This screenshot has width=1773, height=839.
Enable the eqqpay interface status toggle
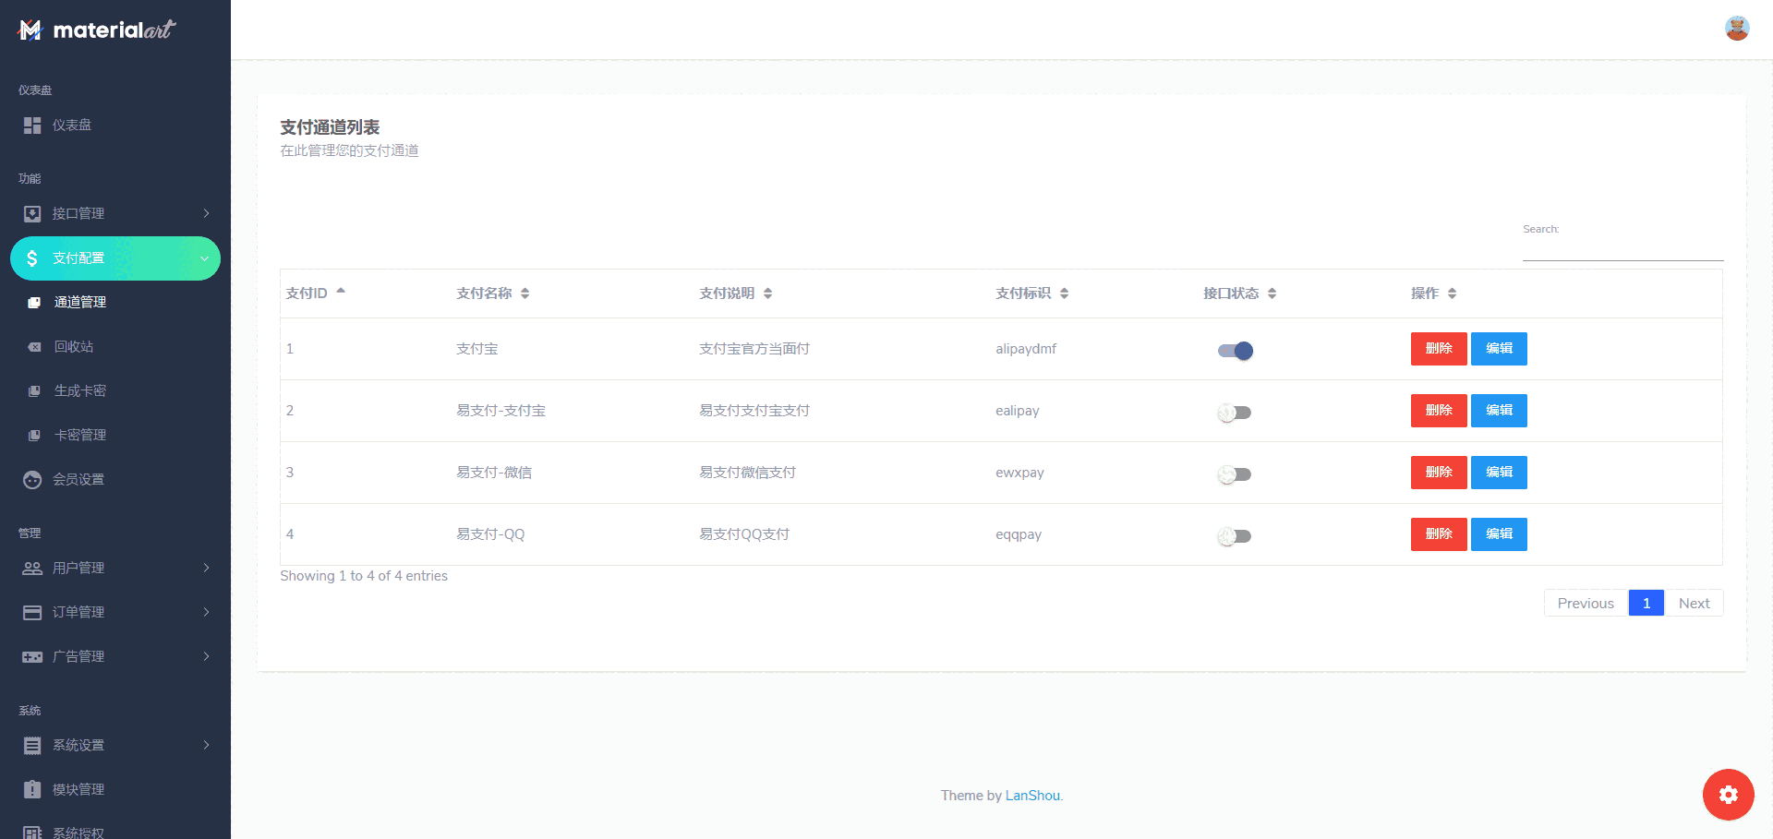pos(1235,536)
